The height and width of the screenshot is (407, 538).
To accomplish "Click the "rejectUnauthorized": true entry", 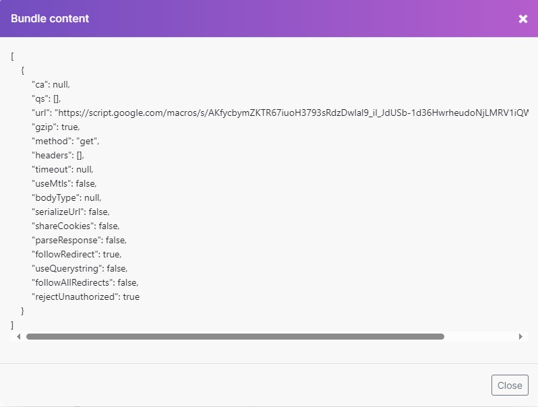I will point(86,296).
